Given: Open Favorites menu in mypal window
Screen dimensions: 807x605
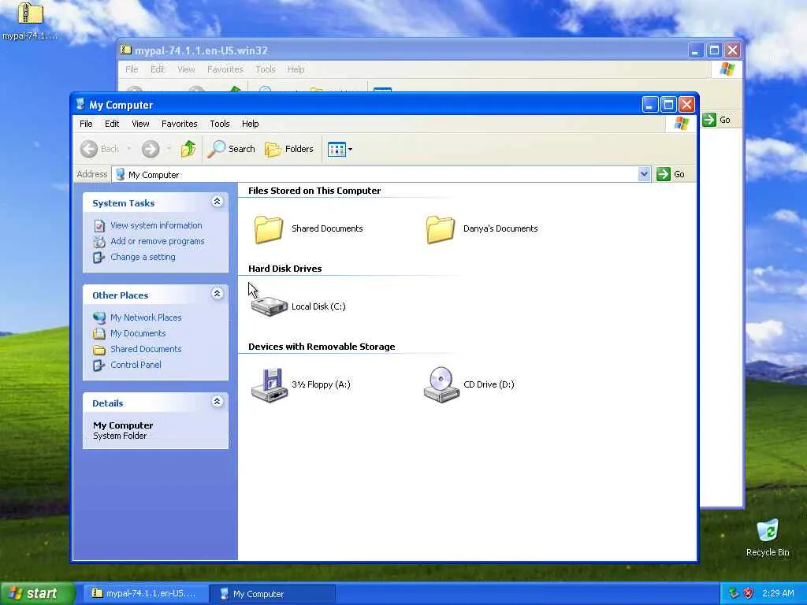Looking at the screenshot, I should 225,69.
